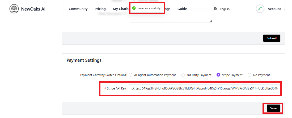Go to the Pricing page
This screenshot has height=118, width=292.
point(100,9)
